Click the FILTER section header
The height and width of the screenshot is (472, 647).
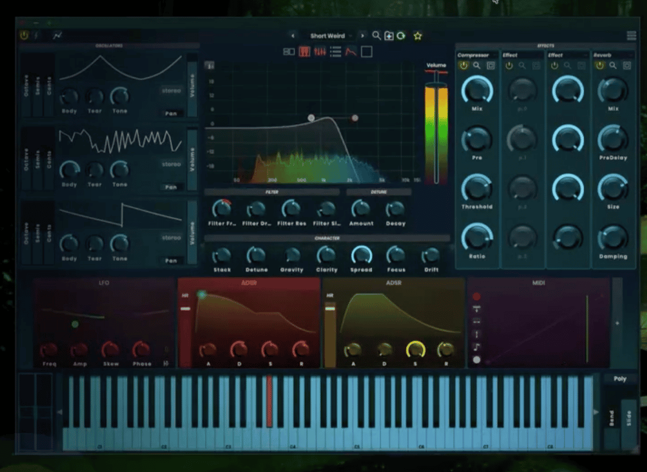tap(272, 192)
